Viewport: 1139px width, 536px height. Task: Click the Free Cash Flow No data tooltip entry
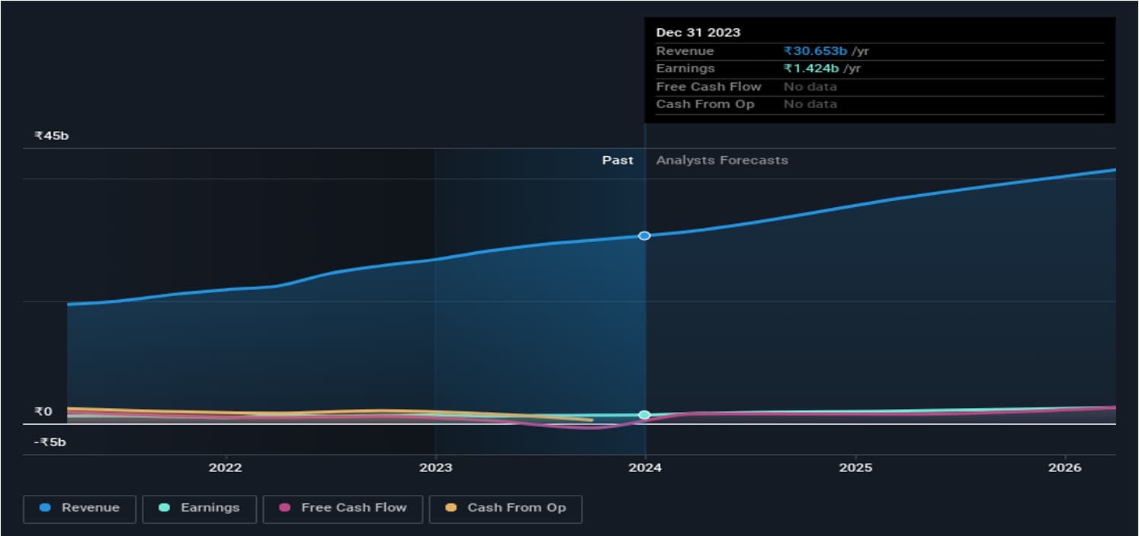click(810, 87)
